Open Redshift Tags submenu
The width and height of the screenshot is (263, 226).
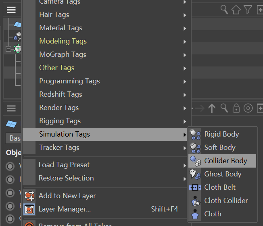coord(104,95)
